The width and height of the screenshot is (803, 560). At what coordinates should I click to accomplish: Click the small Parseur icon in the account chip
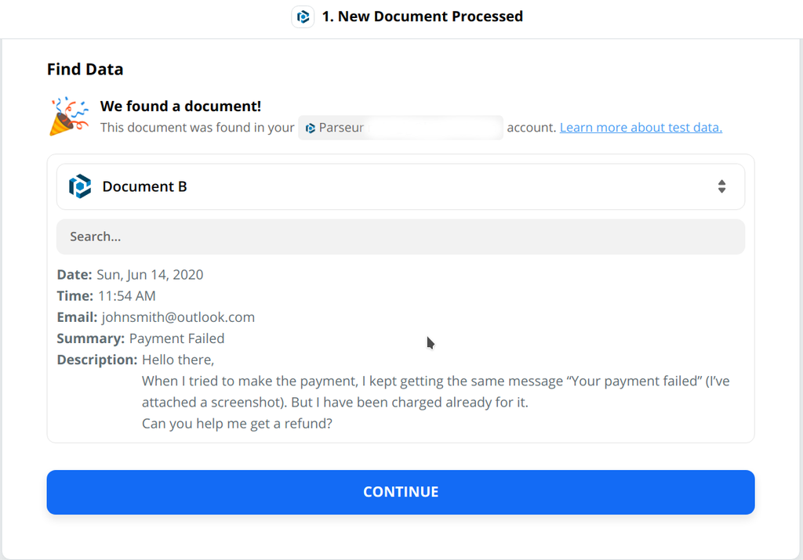[x=311, y=128]
